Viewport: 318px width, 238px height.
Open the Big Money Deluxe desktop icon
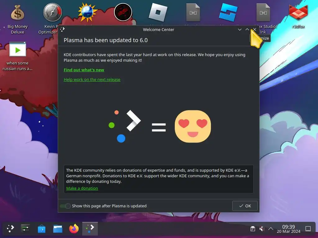[17, 13]
